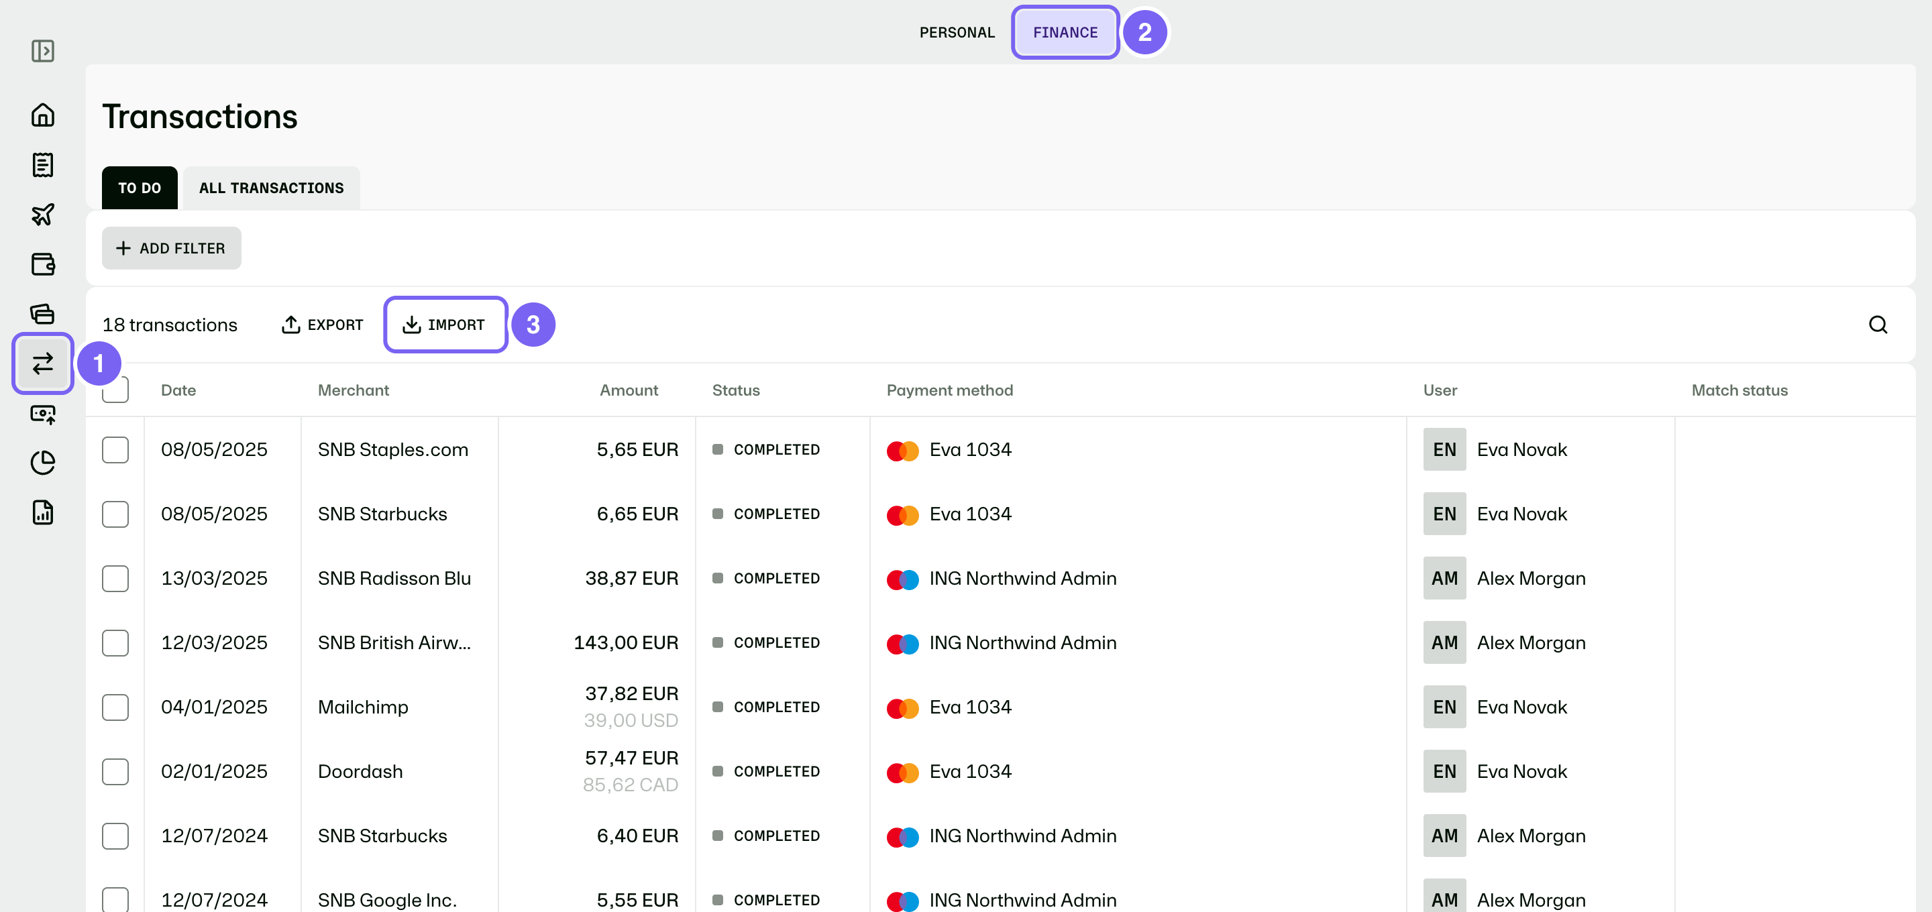Check the Mailchimp transaction checkbox
Screen dimensions: 1932x912
tap(115, 707)
